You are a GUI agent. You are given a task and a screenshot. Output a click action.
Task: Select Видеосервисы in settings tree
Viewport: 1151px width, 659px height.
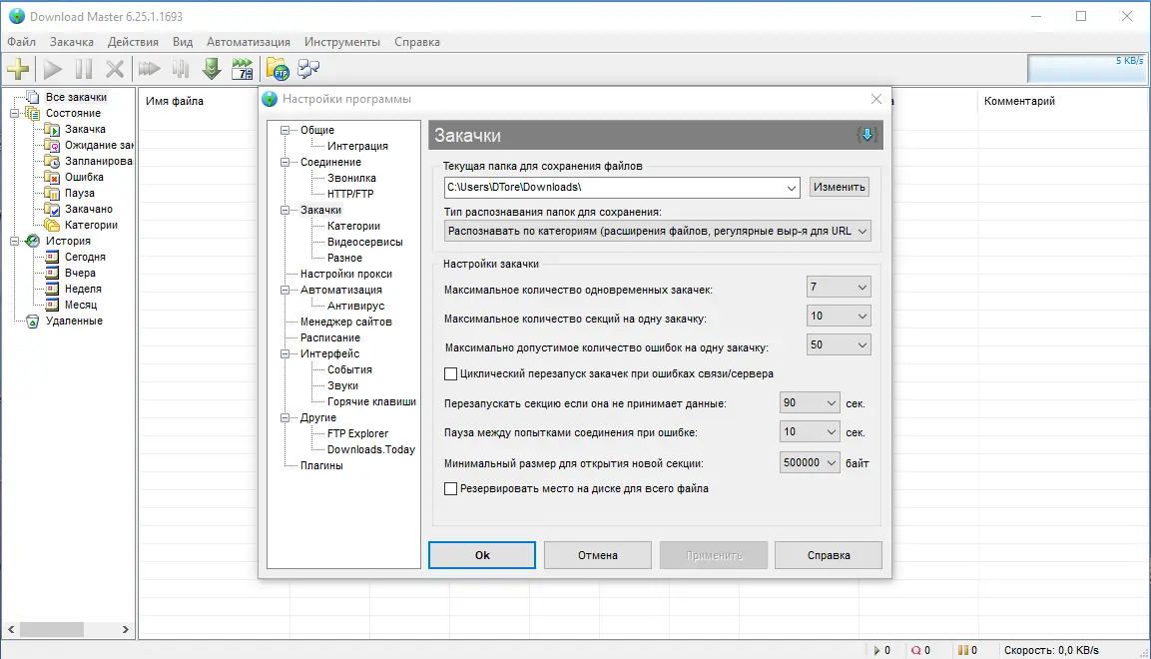click(x=364, y=243)
